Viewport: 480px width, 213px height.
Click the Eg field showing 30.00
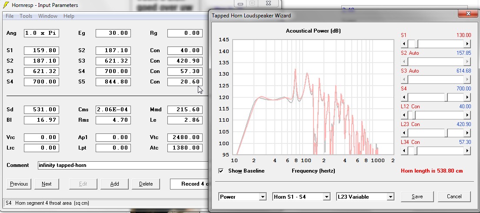(x=113, y=33)
